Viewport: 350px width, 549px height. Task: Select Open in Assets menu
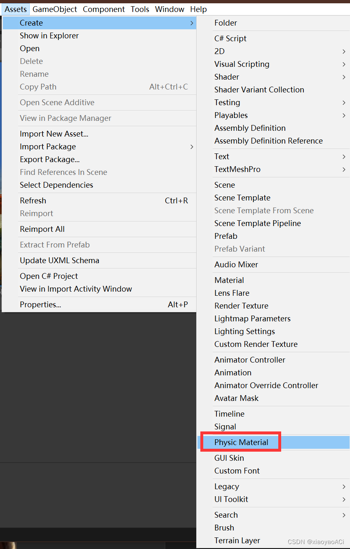(x=99, y=48)
